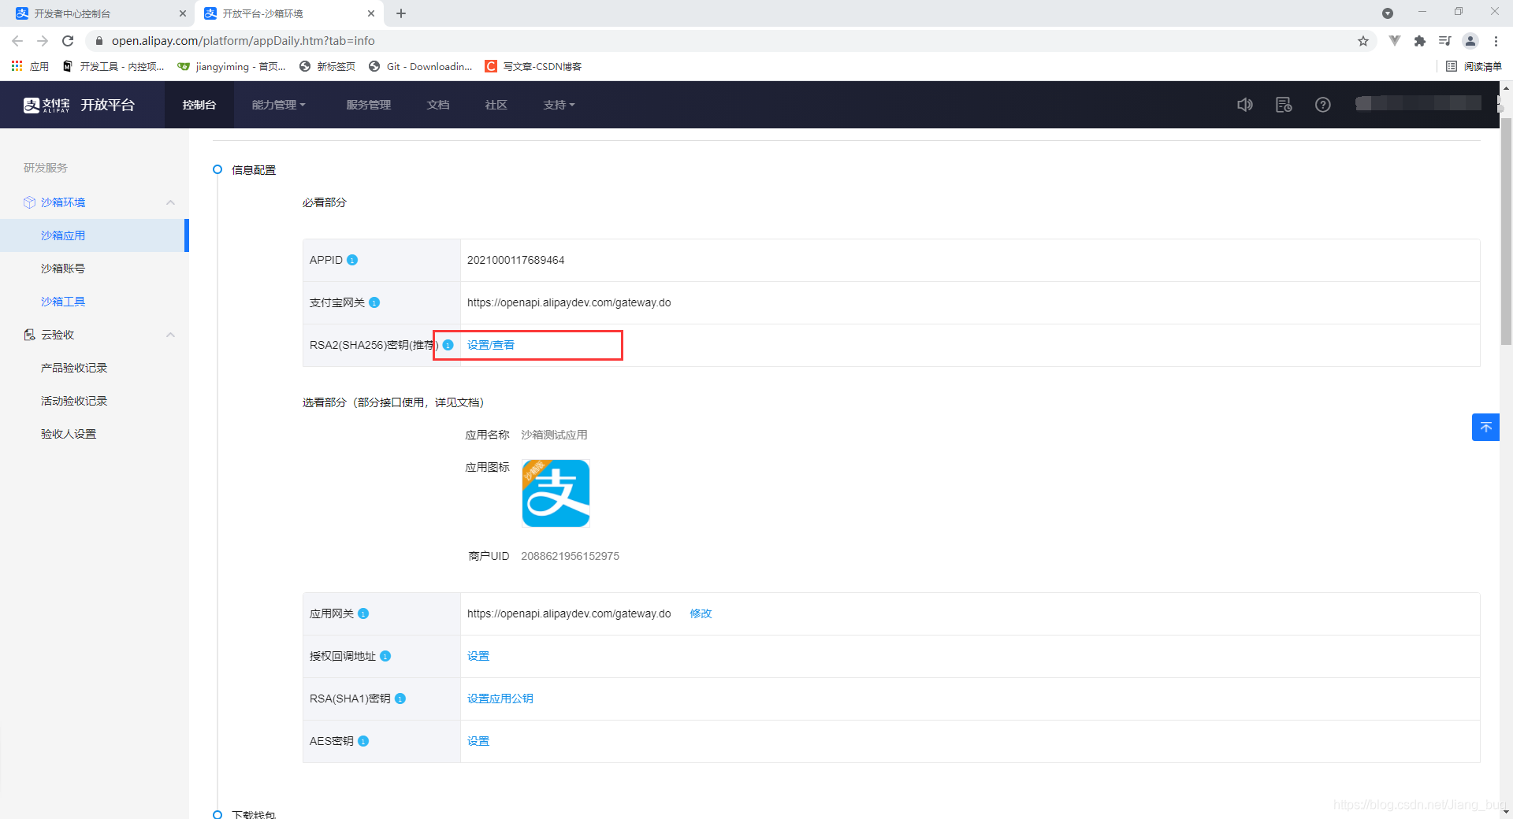This screenshot has width=1513, height=819.
Task: Open the 能力管理 dropdown menu
Action: coord(278,105)
